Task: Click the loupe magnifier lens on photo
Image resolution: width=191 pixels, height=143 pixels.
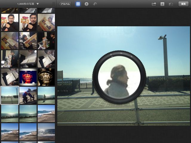Action: (x=119, y=77)
